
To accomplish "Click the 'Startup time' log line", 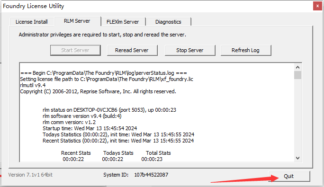I will coord(90,128).
